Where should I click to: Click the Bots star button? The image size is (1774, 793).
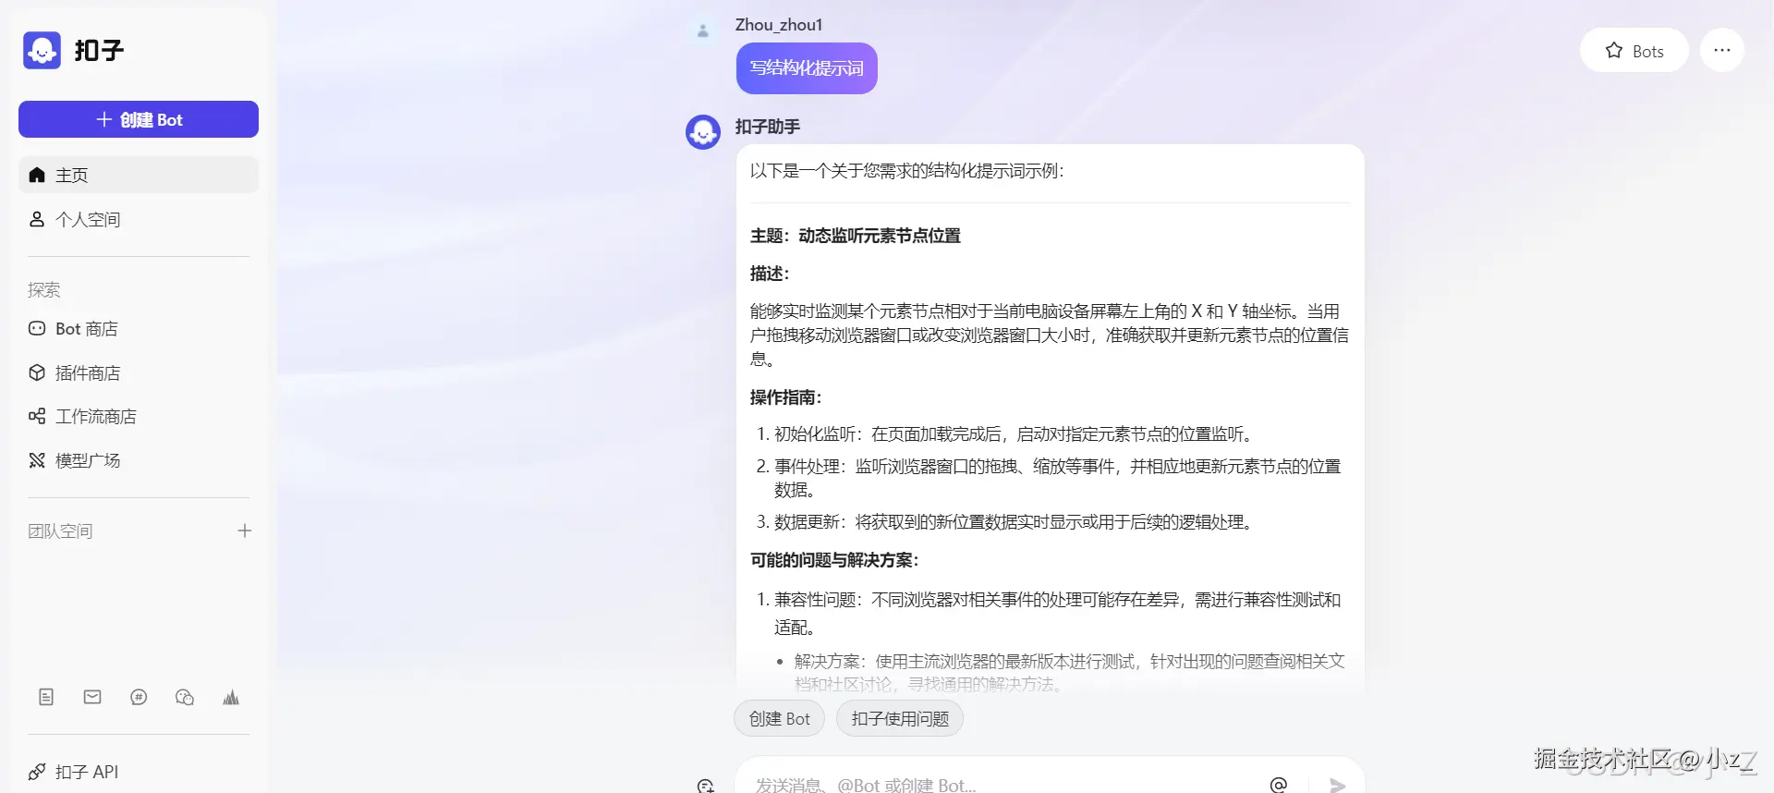tap(1634, 51)
